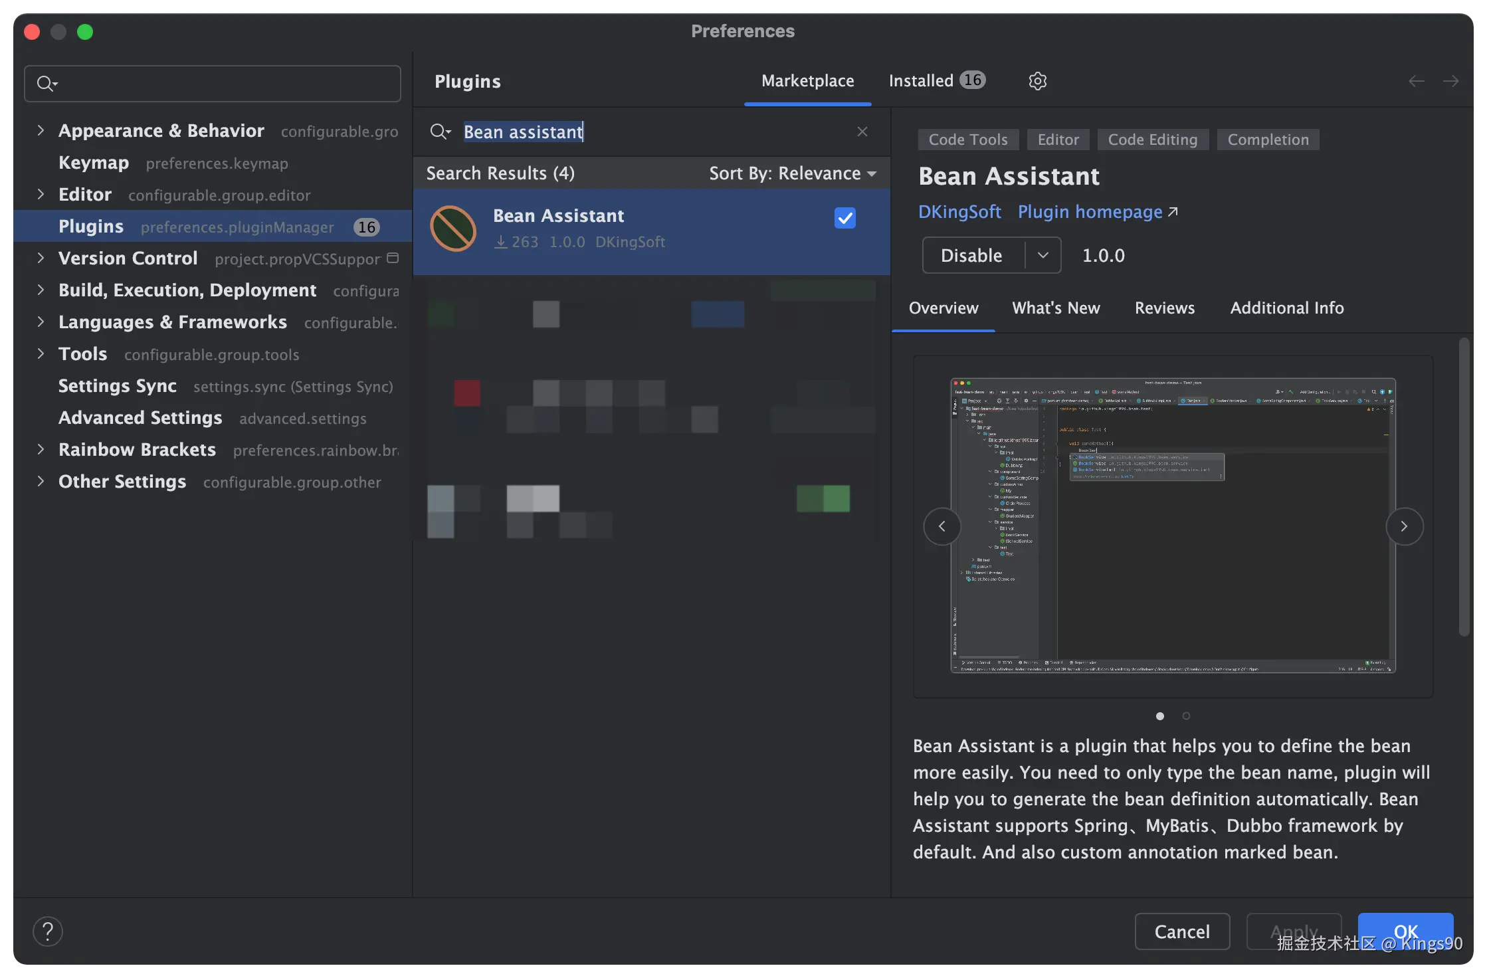Open the Reviews tab
This screenshot has height=978, width=1487.
[x=1164, y=308]
